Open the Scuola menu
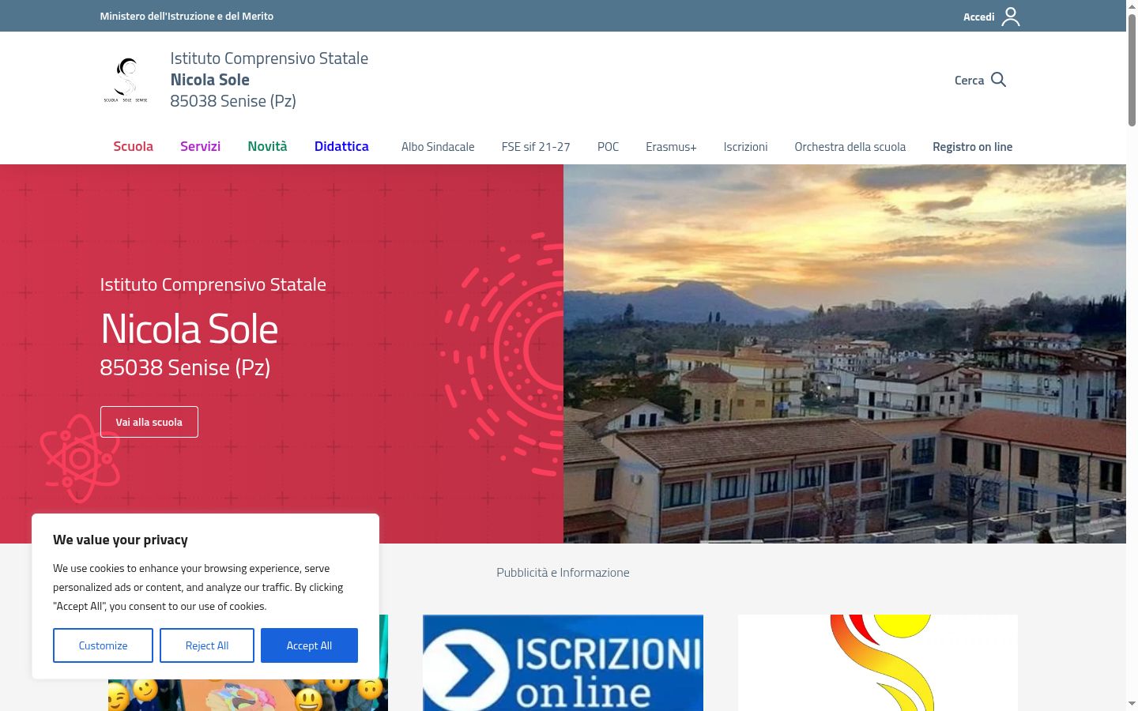The width and height of the screenshot is (1138, 711). [x=133, y=146]
